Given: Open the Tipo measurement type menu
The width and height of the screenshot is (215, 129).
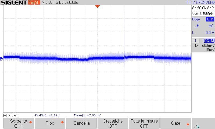Looking at the screenshot, I should 50,123.
